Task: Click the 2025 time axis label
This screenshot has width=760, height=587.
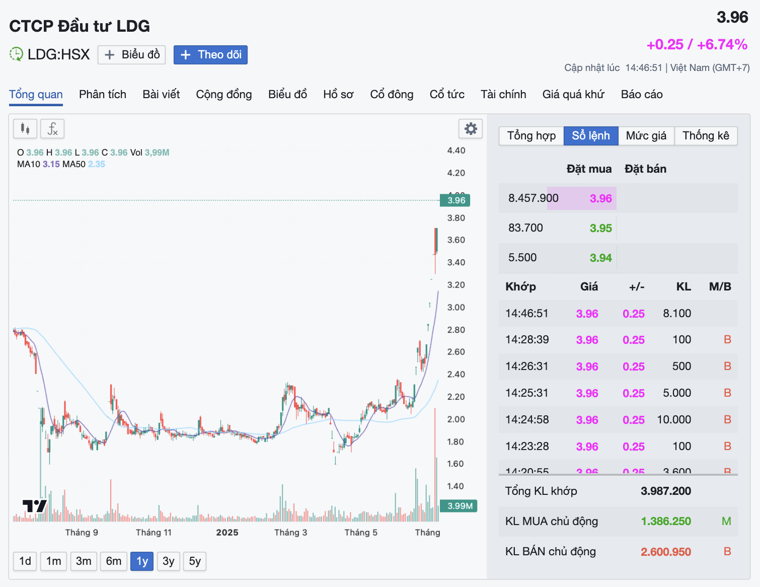Action: tap(227, 533)
